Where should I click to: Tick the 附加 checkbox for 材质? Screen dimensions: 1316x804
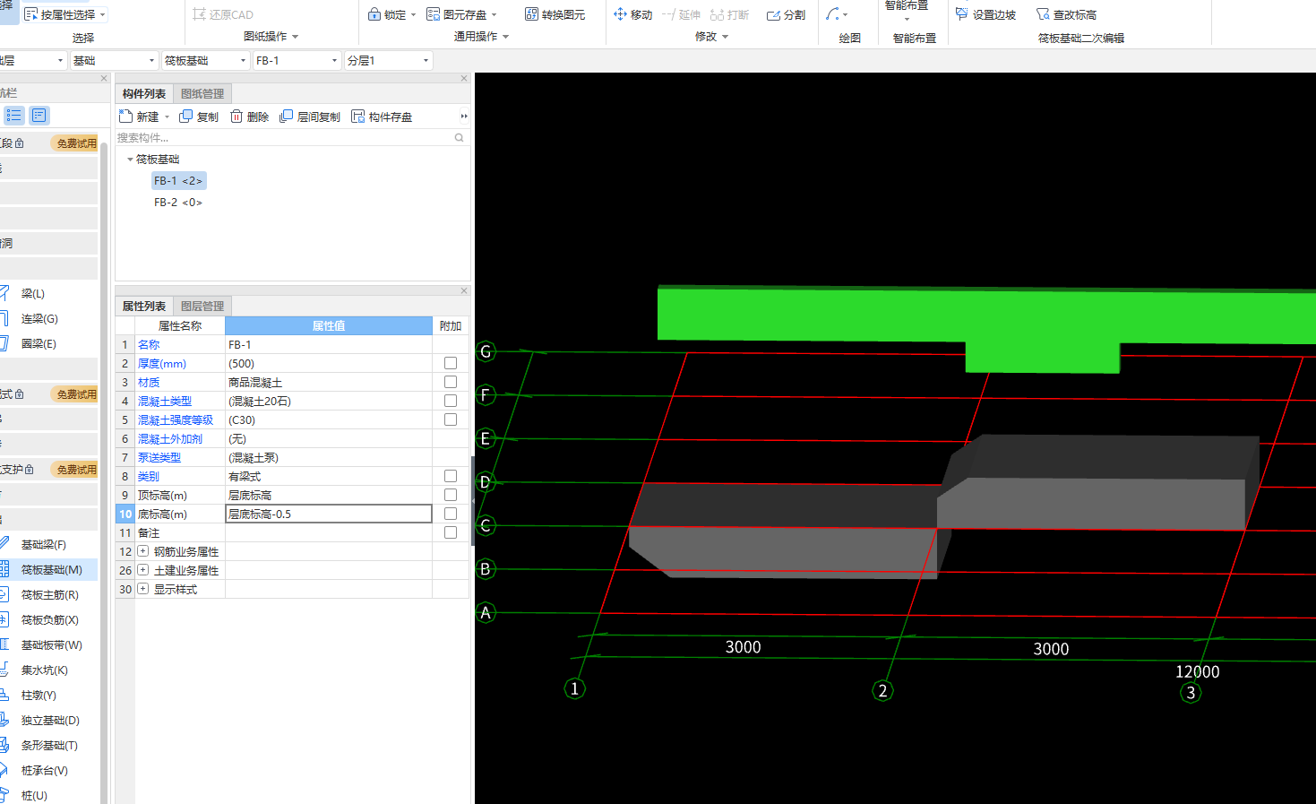(451, 382)
